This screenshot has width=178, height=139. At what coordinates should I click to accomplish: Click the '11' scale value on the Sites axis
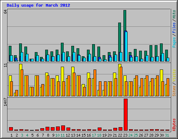click(5, 65)
